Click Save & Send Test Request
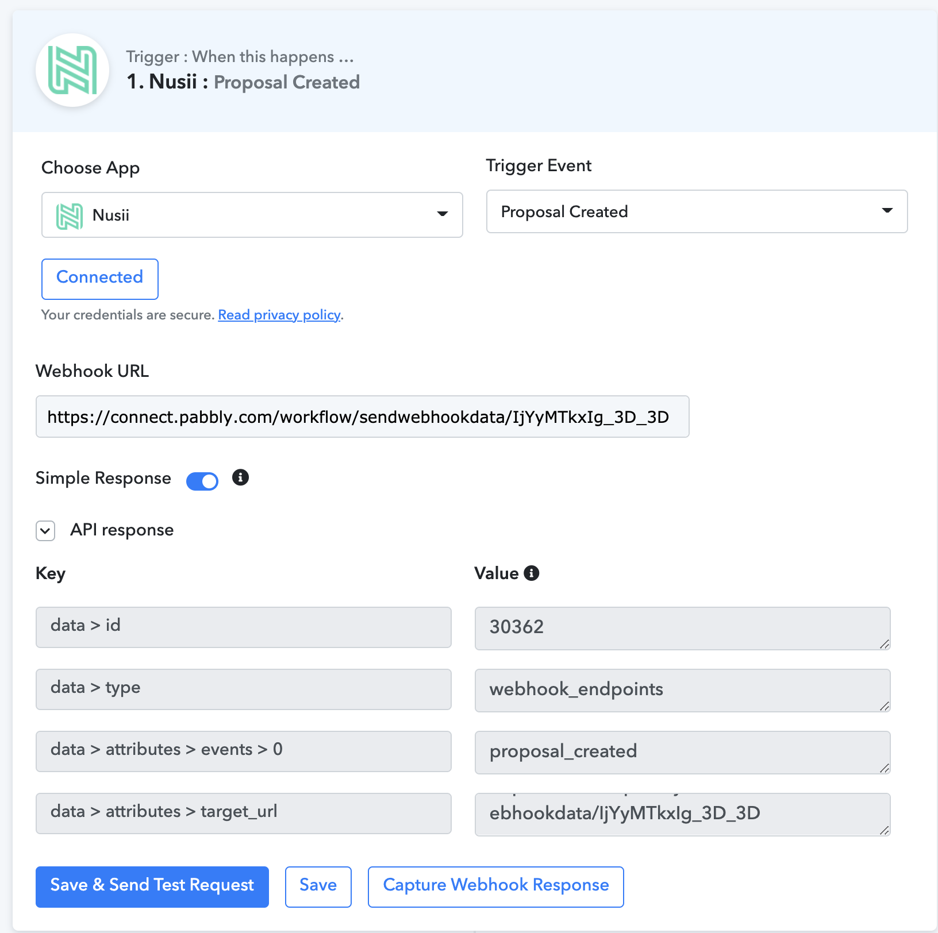The image size is (938, 933). (x=152, y=886)
